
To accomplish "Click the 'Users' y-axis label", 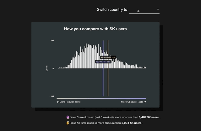I will 47,68.
